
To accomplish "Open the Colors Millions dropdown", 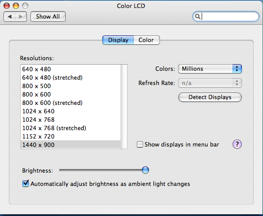I will (210, 69).
